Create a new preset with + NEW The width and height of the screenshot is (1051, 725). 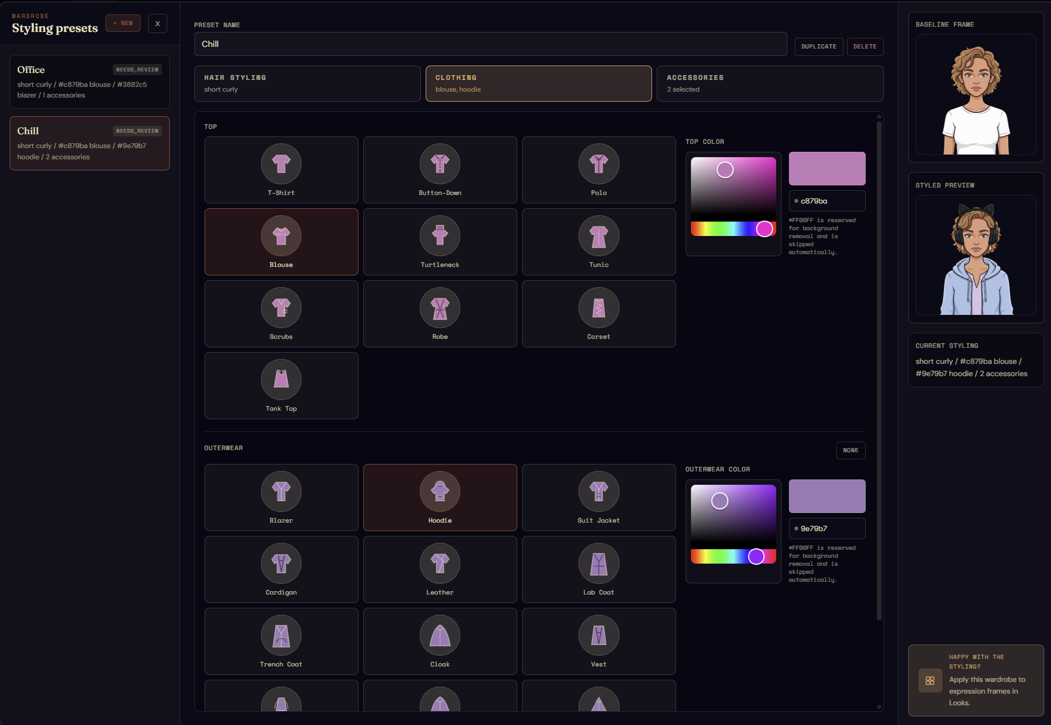123,23
